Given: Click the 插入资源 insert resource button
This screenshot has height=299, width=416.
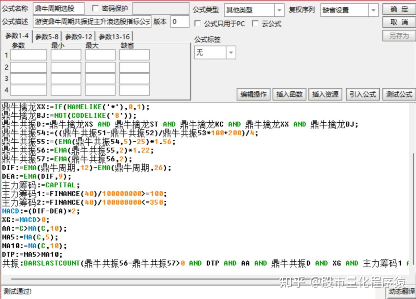Looking at the screenshot, I should (x=325, y=94).
